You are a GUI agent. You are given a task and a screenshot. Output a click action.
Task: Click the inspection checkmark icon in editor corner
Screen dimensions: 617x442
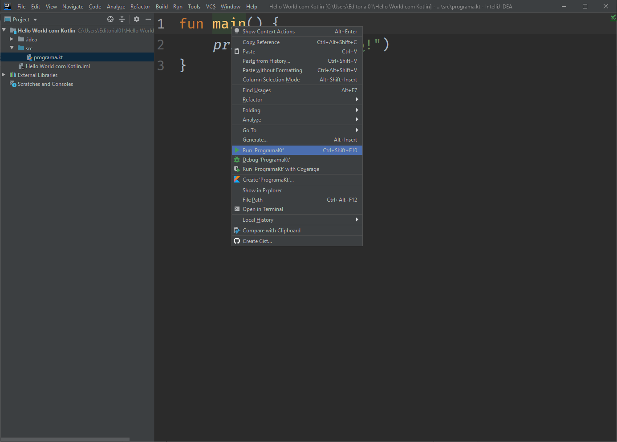tap(613, 18)
